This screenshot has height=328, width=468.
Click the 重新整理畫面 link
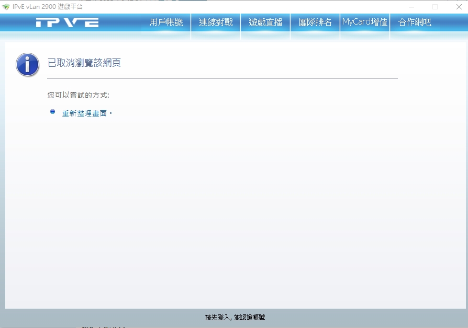pos(84,113)
